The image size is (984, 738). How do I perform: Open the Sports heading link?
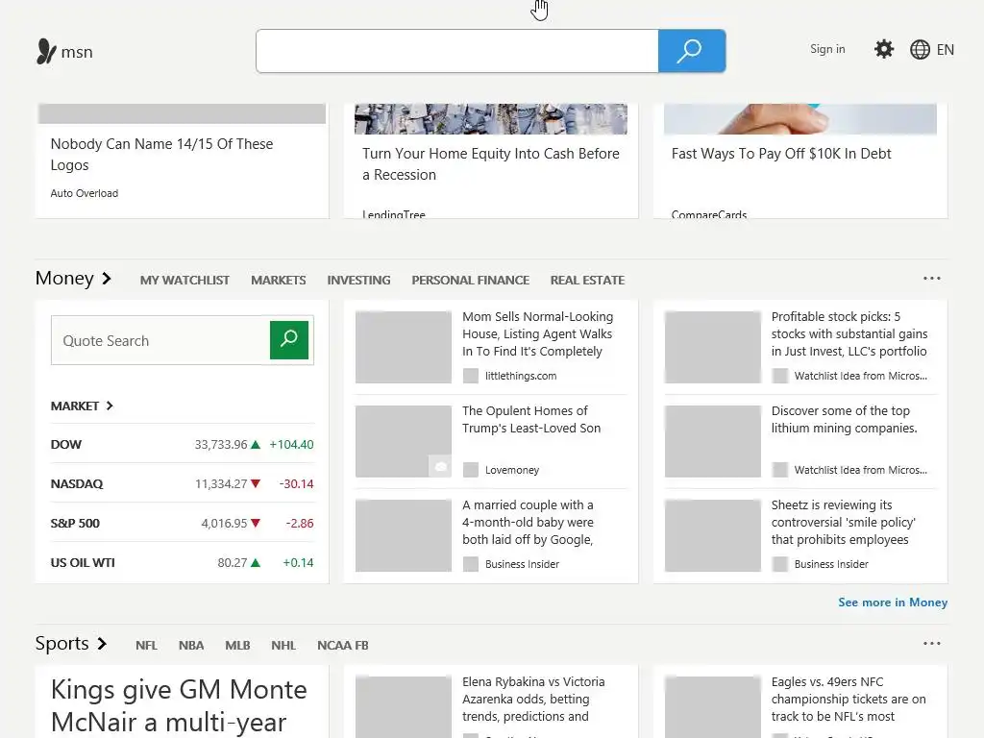point(61,643)
